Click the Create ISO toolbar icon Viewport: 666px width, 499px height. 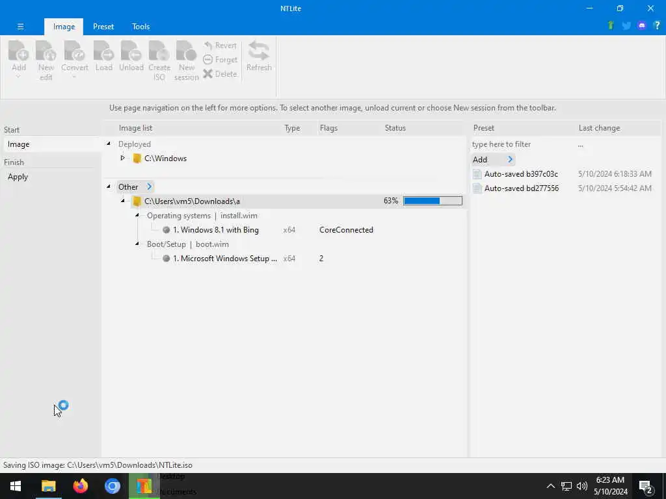pyautogui.click(x=159, y=51)
